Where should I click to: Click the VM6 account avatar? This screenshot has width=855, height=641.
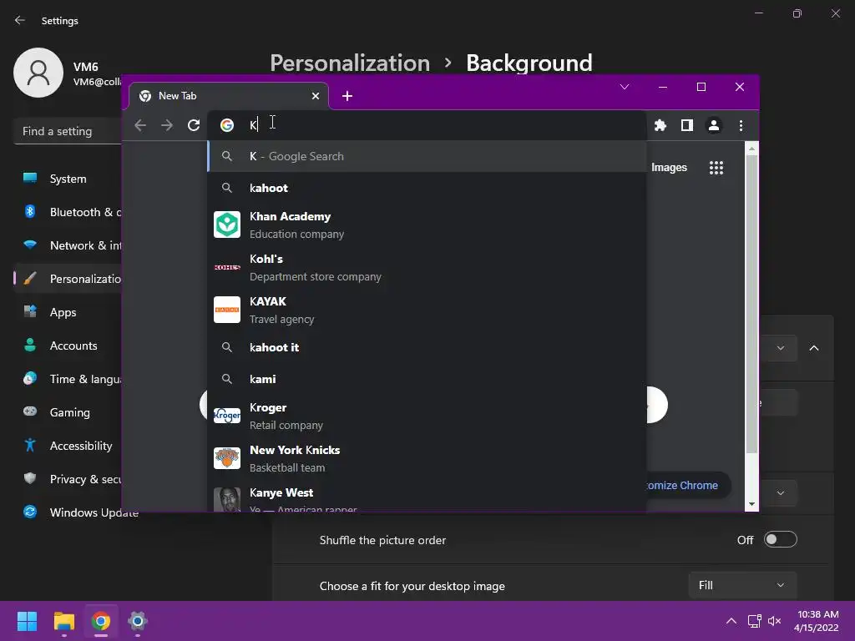[38, 73]
